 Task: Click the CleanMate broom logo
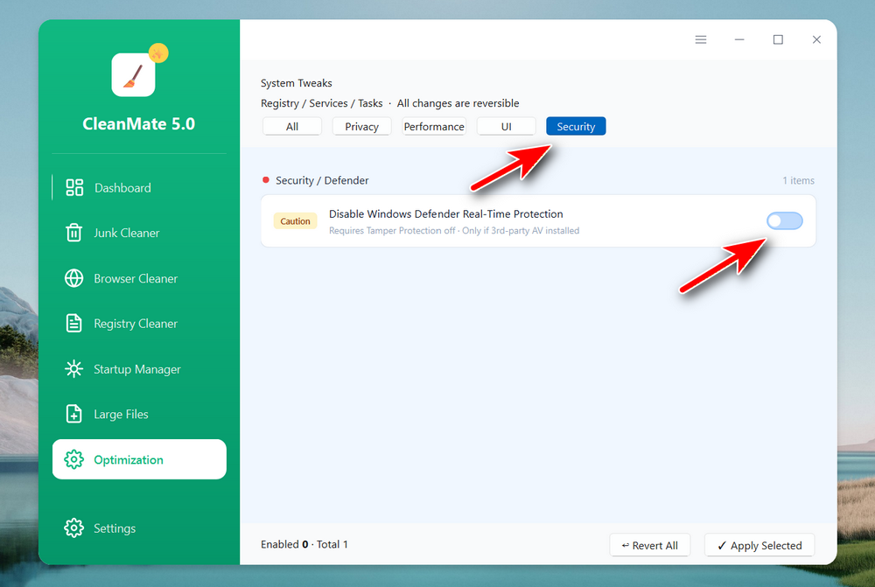(134, 74)
